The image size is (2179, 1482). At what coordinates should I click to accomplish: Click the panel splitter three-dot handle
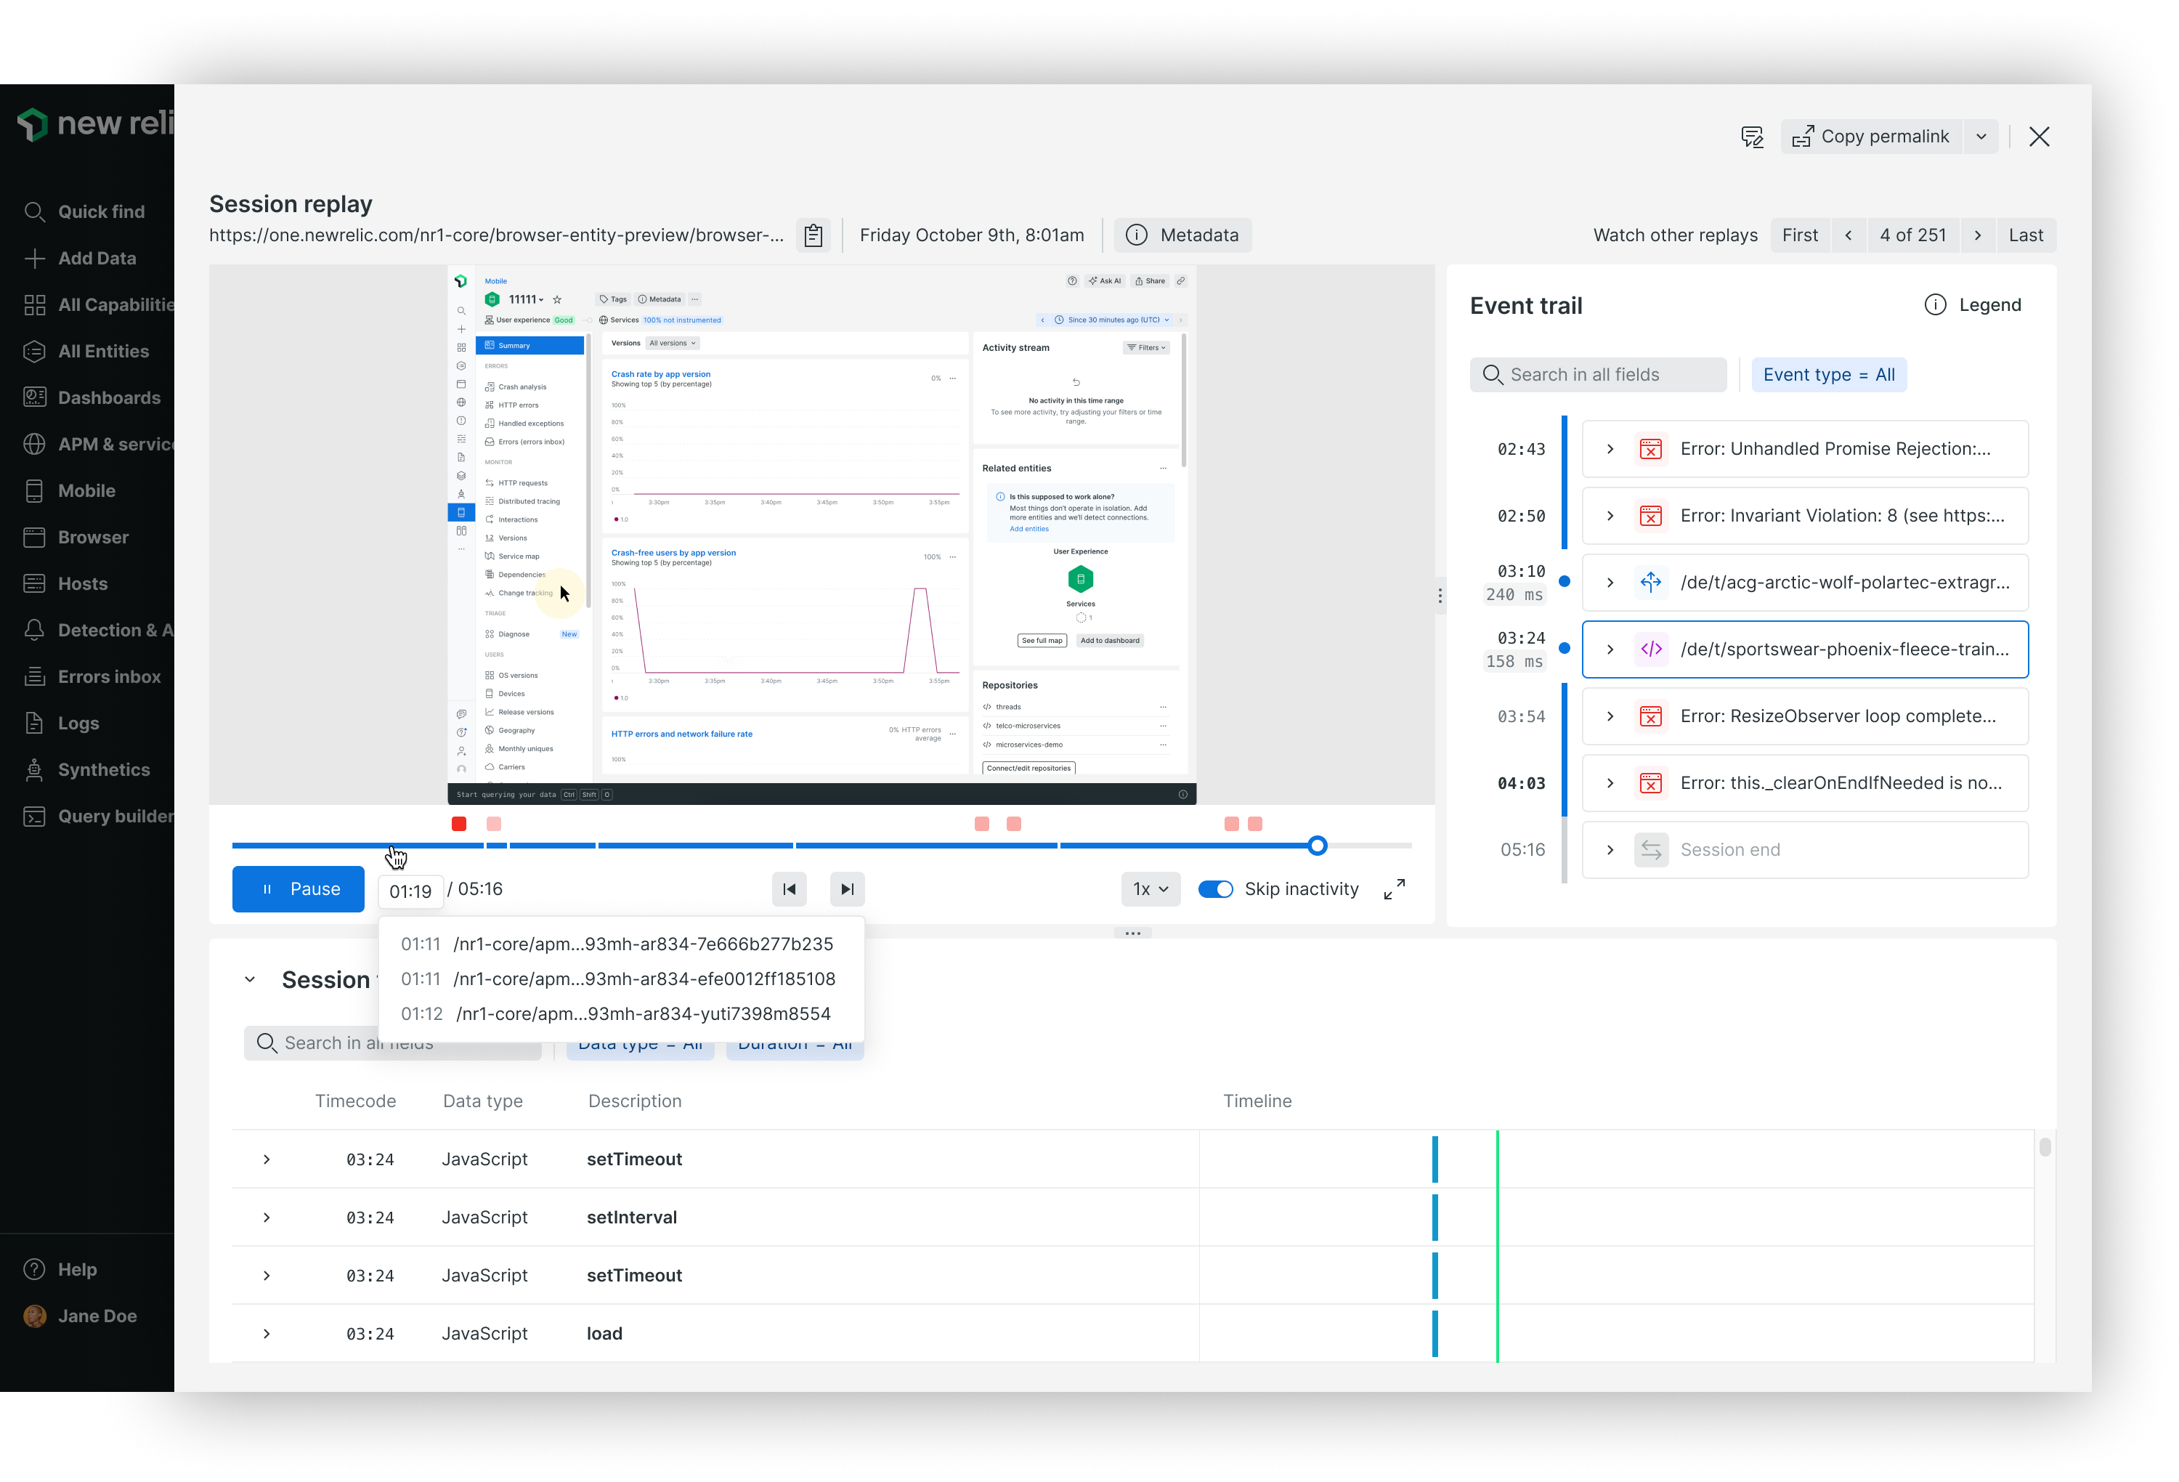tap(1440, 596)
